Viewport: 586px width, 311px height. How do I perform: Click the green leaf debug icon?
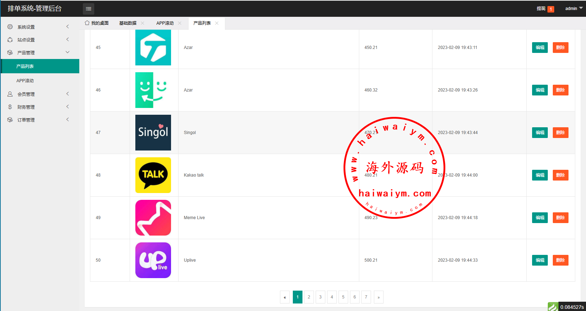[553, 307]
